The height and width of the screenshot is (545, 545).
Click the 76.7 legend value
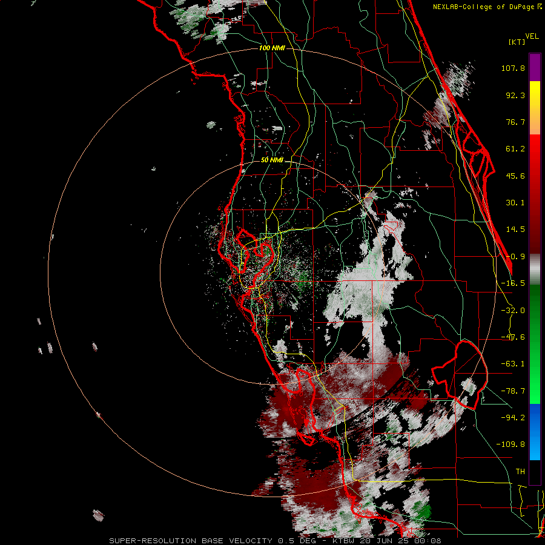(x=515, y=122)
